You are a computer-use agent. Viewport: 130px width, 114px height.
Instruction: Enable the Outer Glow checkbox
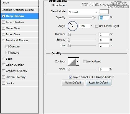coord(3,28)
